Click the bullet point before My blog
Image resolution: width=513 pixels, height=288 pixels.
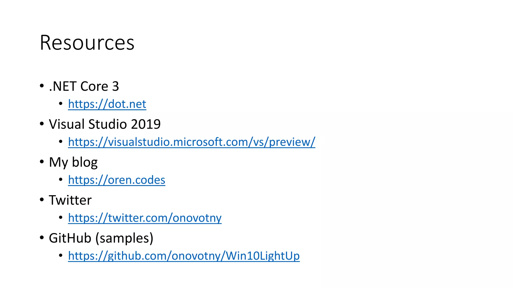point(42,162)
